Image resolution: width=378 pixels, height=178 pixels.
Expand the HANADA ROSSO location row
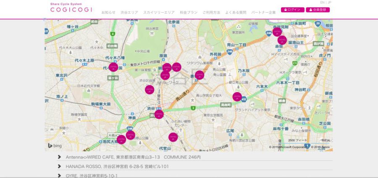(195, 166)
